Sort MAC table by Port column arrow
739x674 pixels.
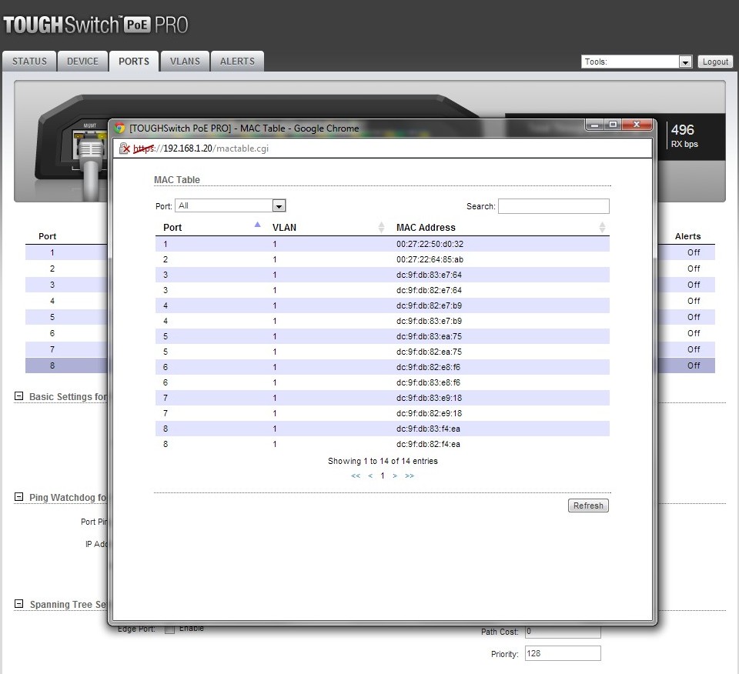[257, 225]
